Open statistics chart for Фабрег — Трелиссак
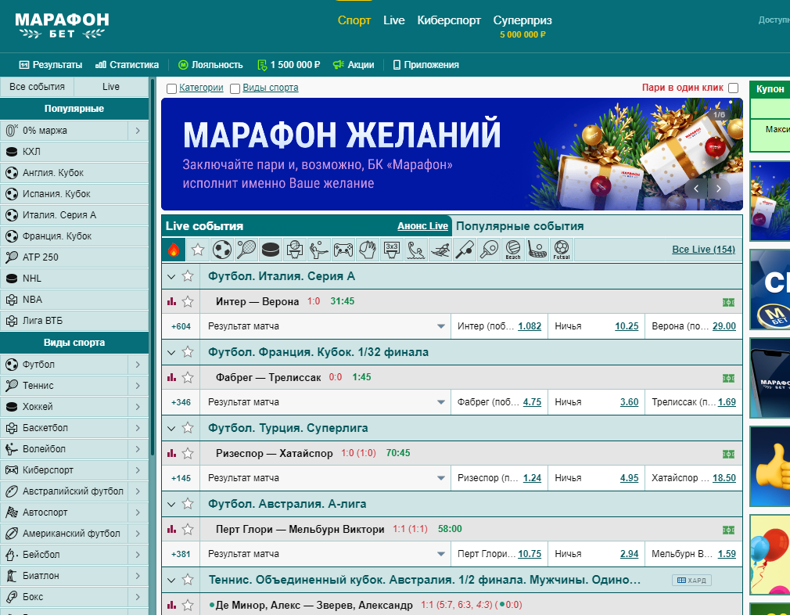The image size is (790, 615). (172, 377)
